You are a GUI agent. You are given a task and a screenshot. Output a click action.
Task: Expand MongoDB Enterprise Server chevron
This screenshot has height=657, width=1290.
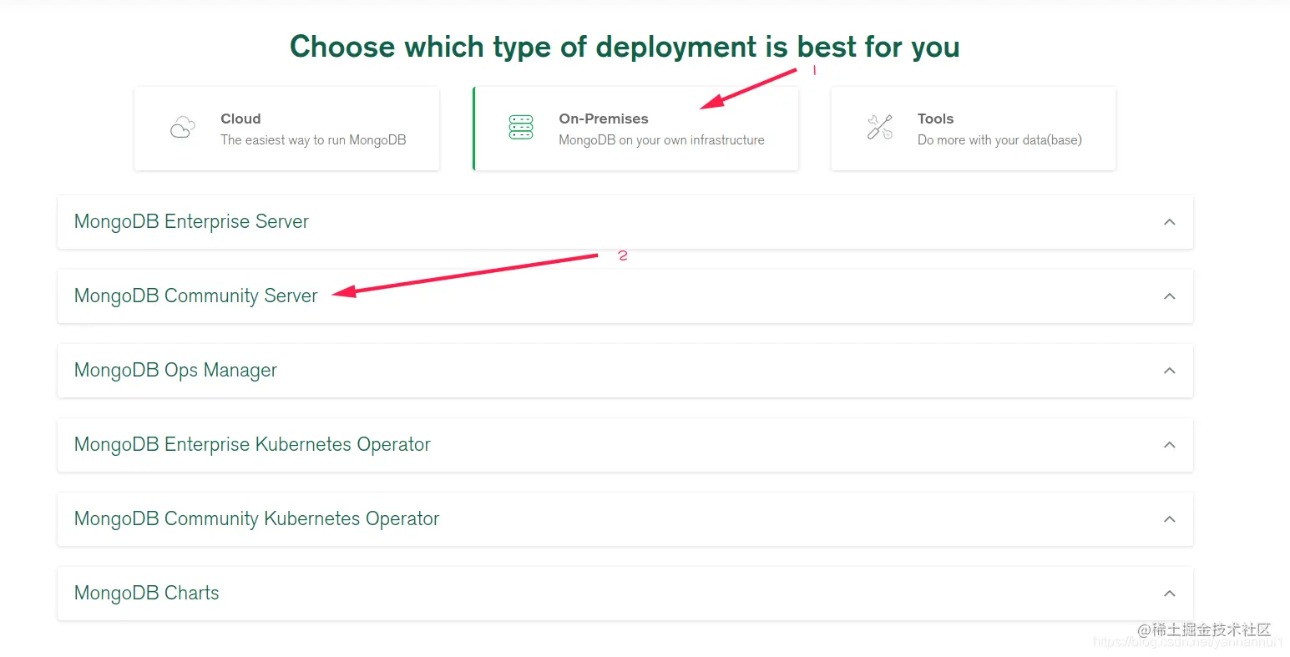tap(1170, 222)
